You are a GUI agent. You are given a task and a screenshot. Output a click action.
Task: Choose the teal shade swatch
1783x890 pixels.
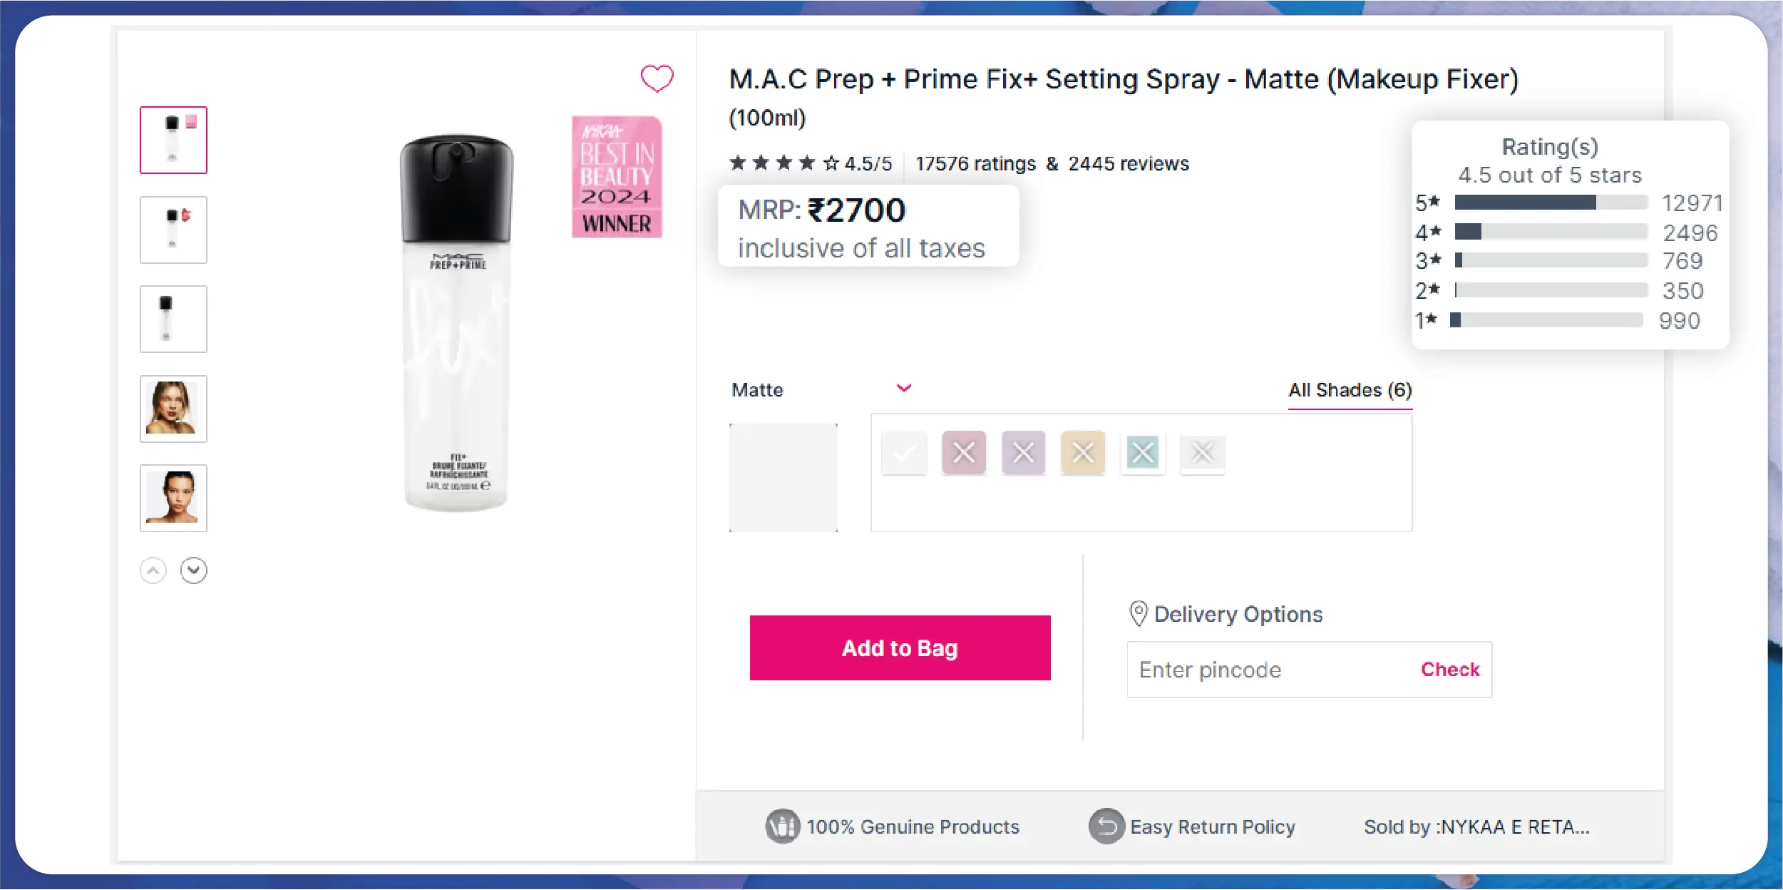[1143, 453]
